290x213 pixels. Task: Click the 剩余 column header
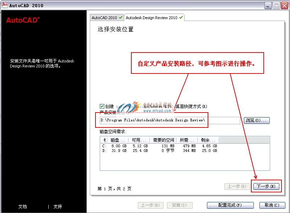tap(208, 140)
